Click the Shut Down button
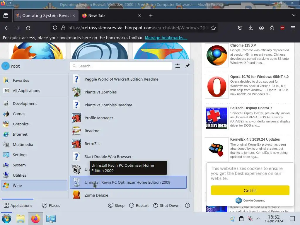This screenshot has width=300, height=225. [x=166, y=205]
